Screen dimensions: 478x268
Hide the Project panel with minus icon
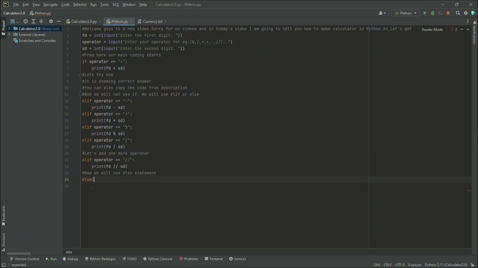[x=59, y=22]
